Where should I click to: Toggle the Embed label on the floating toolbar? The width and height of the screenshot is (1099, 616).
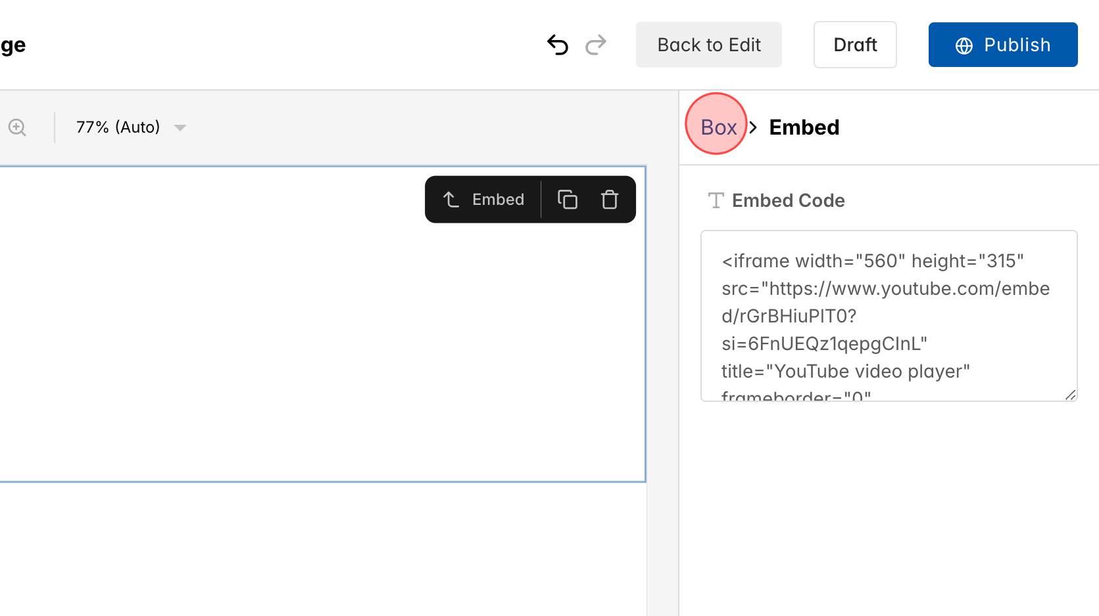pyautogui.click(x=497, y=199)
